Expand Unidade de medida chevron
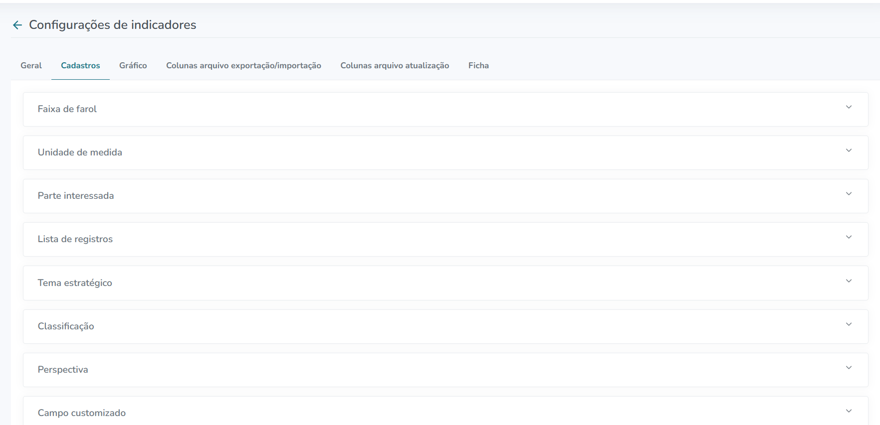The image size is (880, 425). 849,150
